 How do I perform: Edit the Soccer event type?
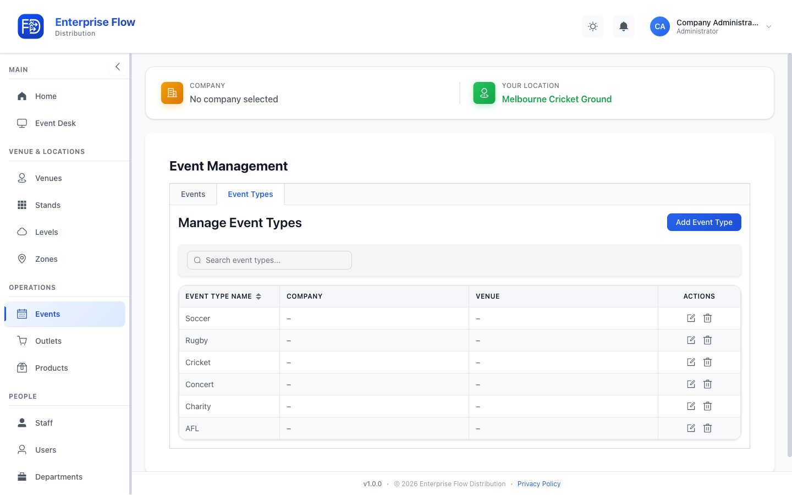[691, 318]
